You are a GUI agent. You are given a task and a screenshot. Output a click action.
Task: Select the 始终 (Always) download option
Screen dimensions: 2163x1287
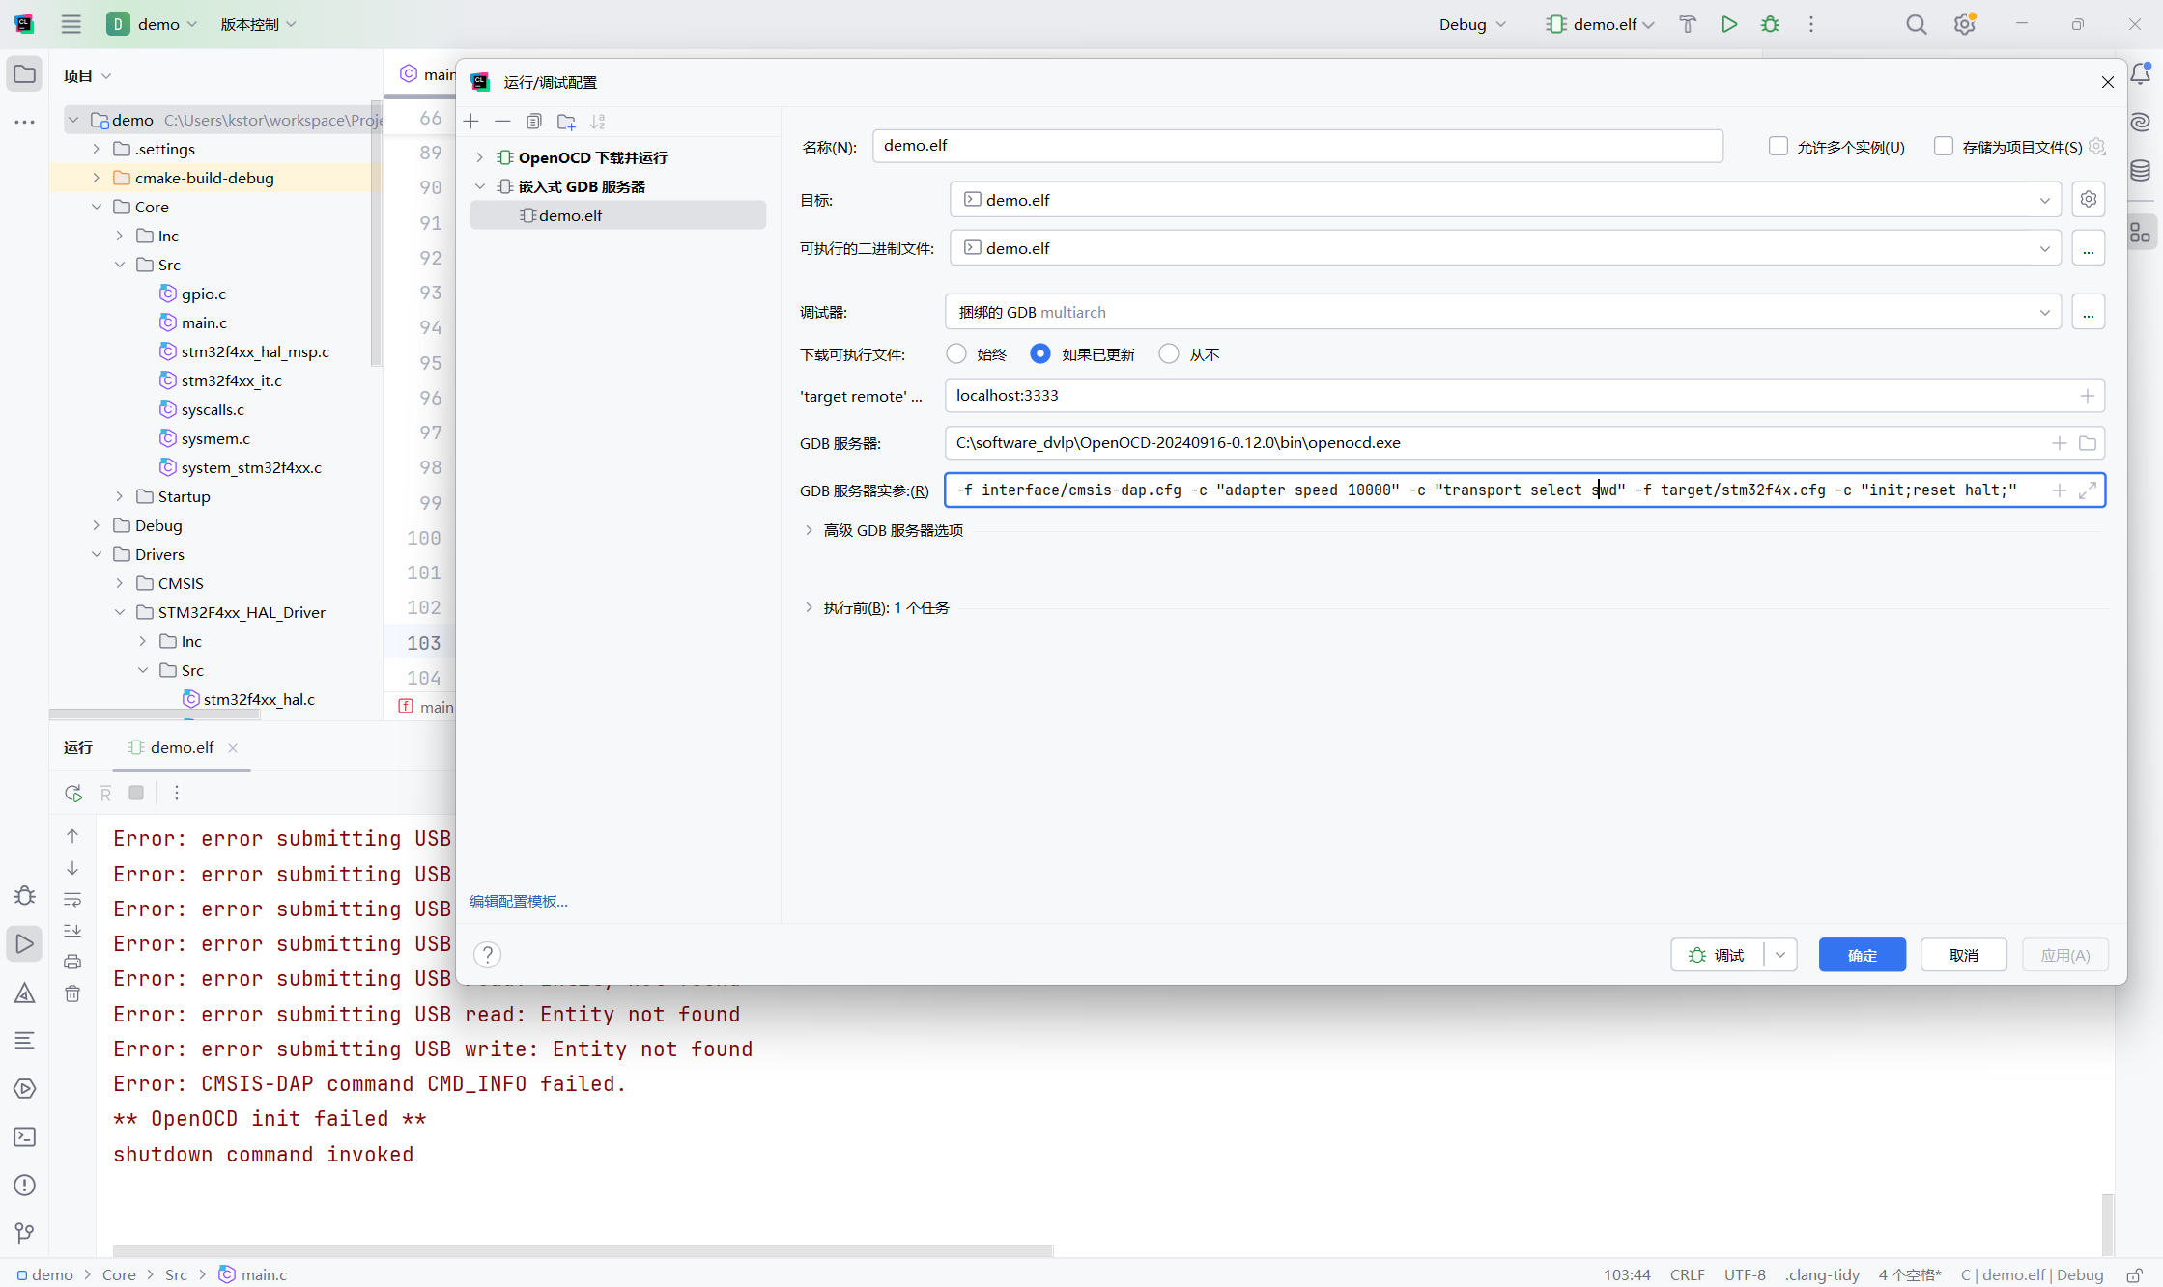956,353
